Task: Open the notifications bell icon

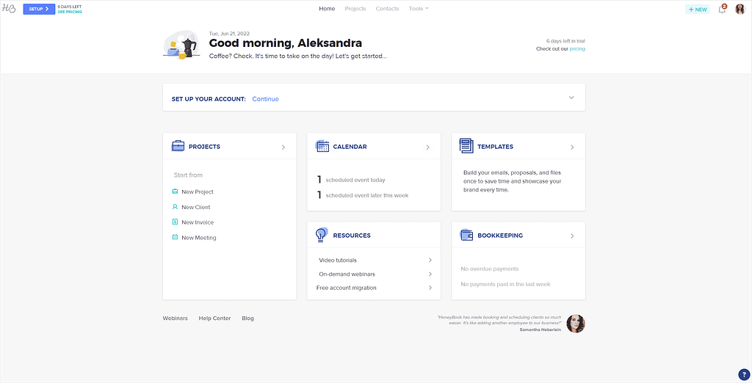Action: point(723,9)
